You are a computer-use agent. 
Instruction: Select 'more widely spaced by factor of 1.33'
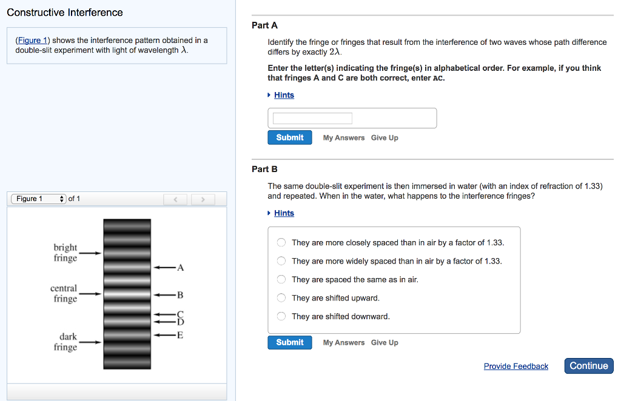click(x=281, y=260)
